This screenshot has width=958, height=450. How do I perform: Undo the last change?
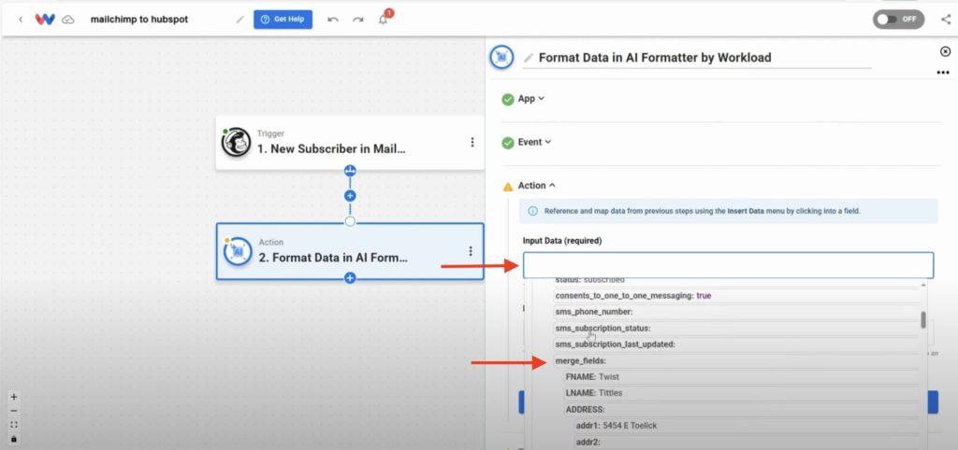[x=333, y=20]
